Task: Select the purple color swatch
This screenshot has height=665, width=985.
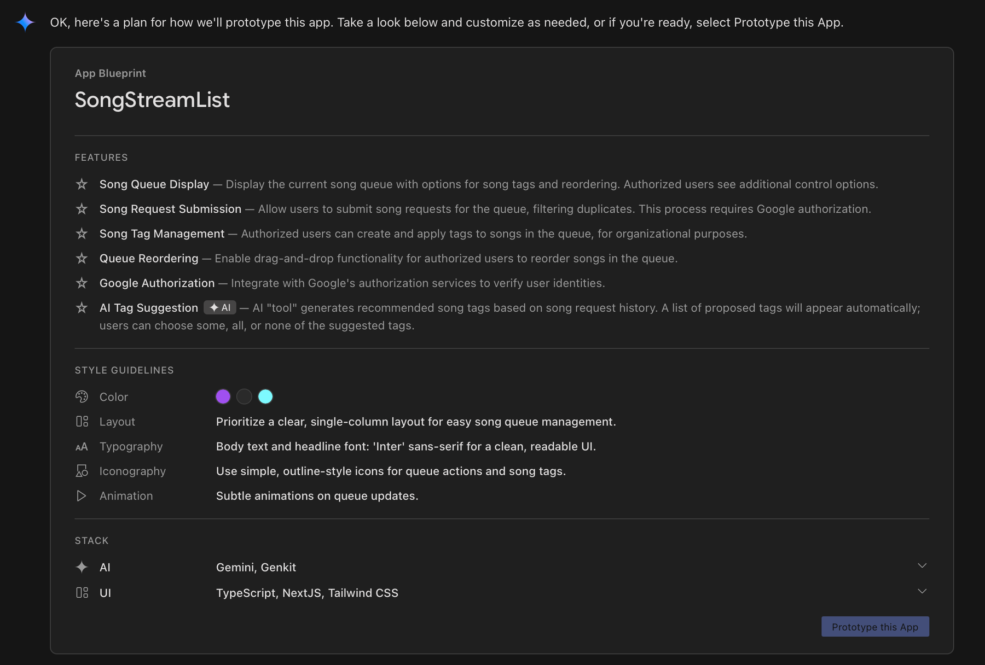Action: tap(223, 396)
